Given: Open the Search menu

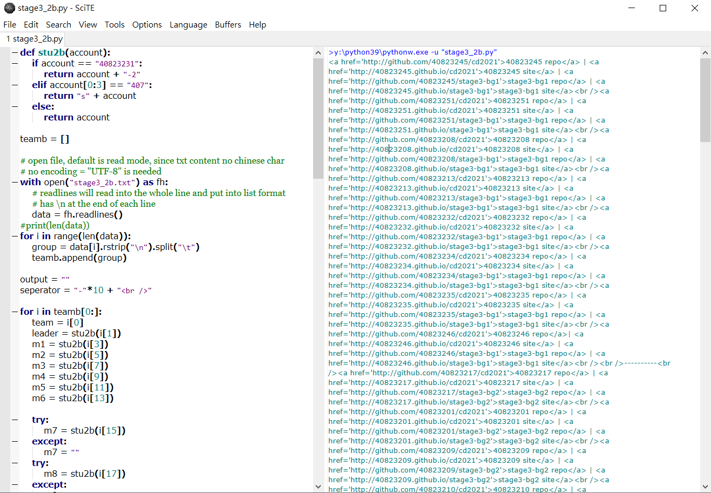Looking at the screenshot, I should (x=58, y=24).
